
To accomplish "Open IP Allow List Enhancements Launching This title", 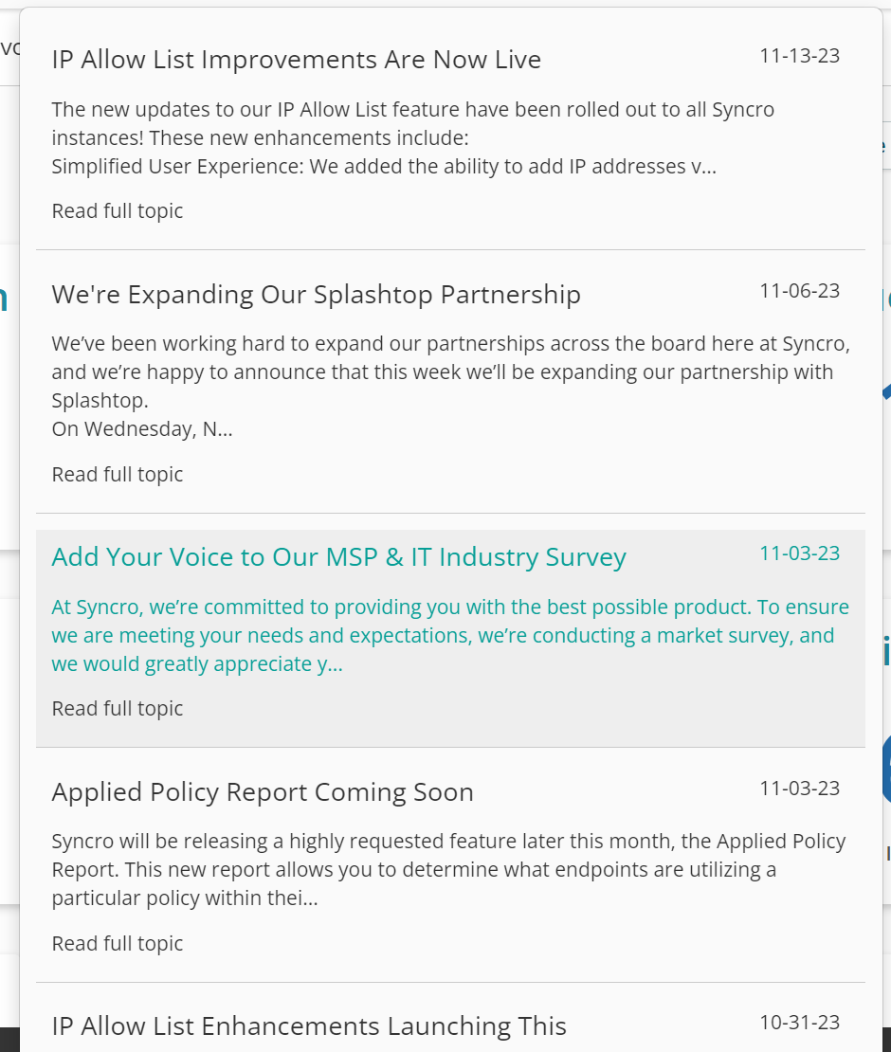I will point(309,1026).
